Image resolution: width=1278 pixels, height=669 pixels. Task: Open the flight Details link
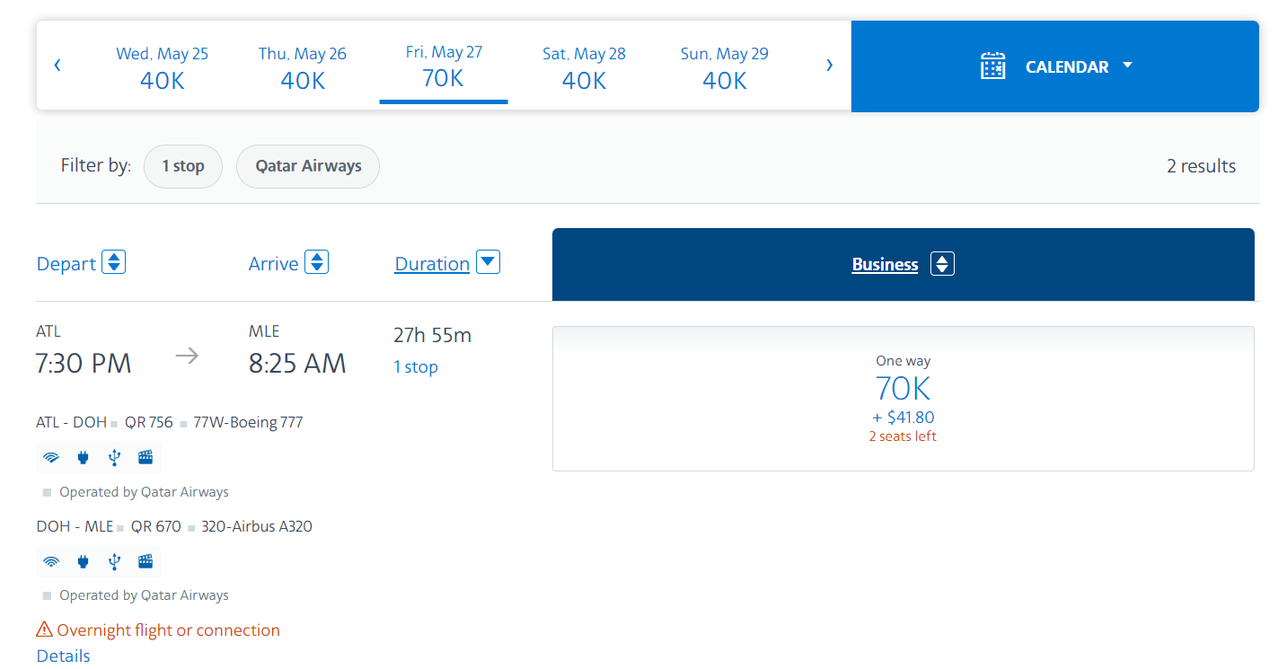coord(63,656)
